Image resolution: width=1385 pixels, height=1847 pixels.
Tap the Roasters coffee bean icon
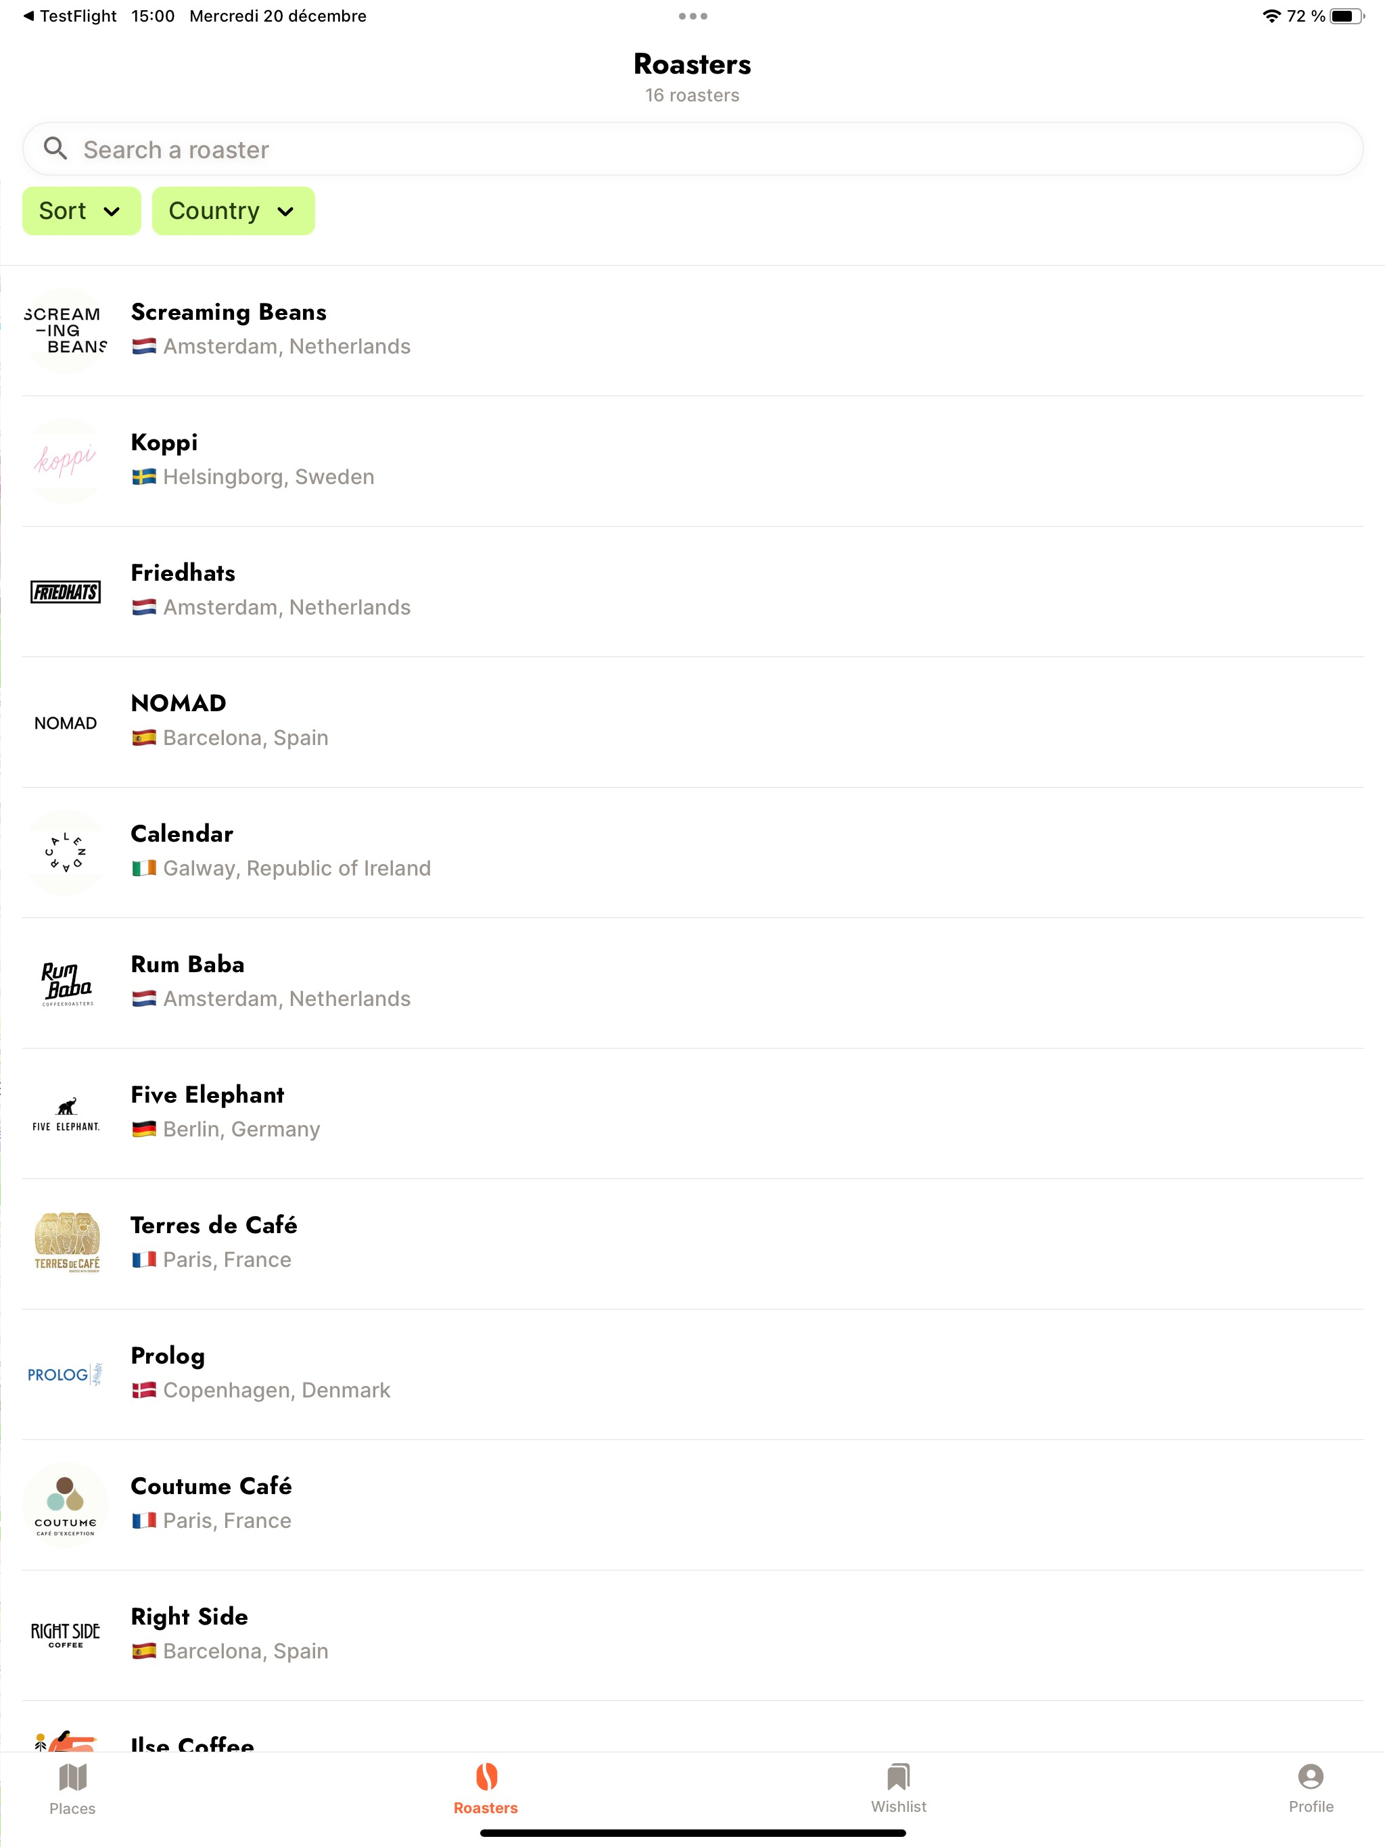click(486, 1777)
